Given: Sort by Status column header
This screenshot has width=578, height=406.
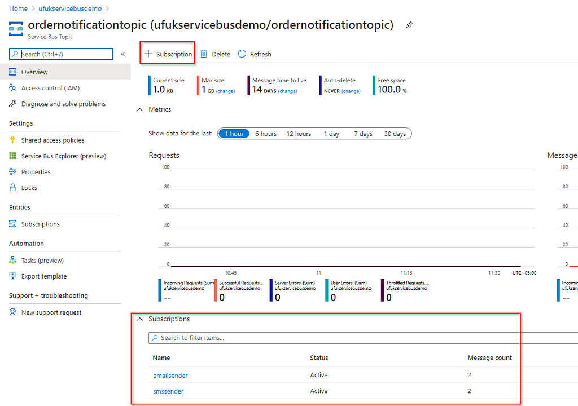Looking at the screenshot, I should [319, 358].
